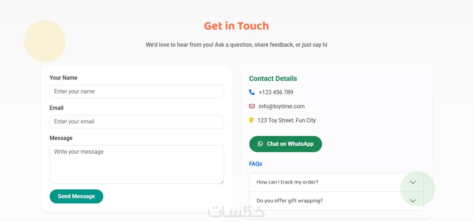Expand the chevron for gift wrapping question
This screenshot has width=473, height=222.
413,201
